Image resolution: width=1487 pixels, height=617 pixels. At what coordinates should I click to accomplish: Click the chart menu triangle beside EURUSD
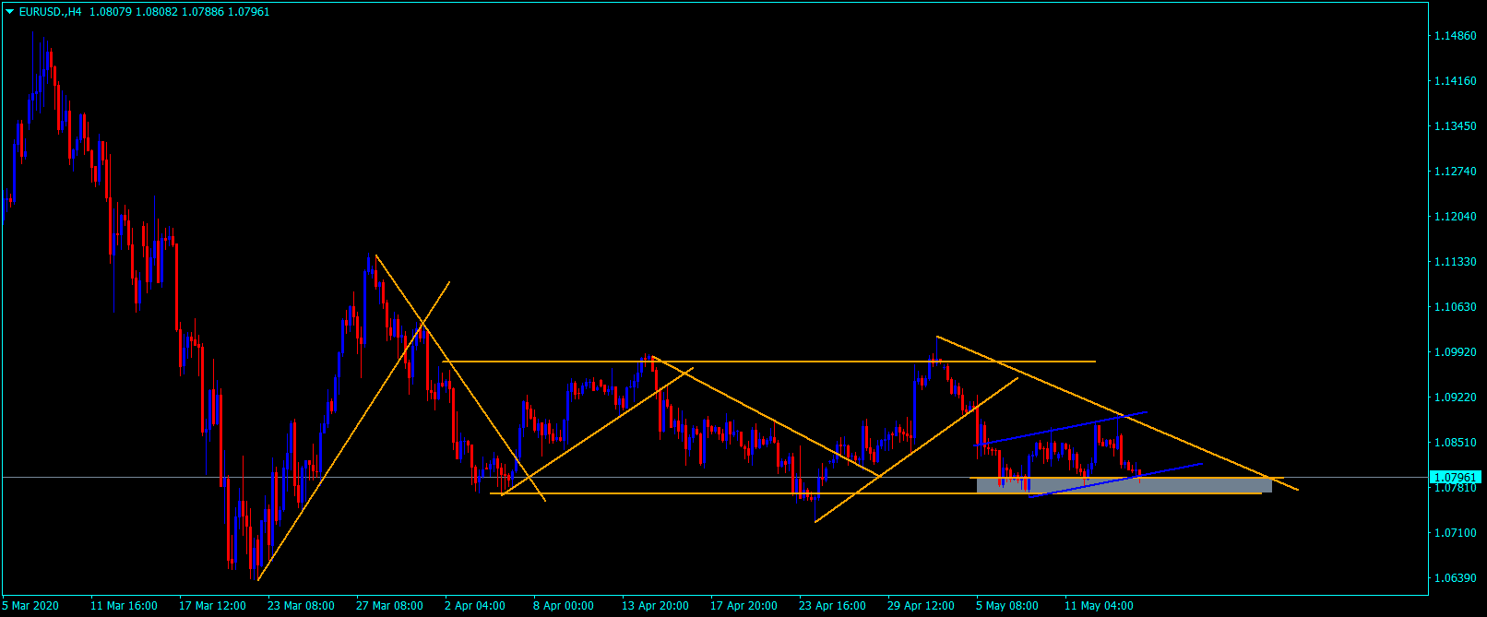coord(10,12)
